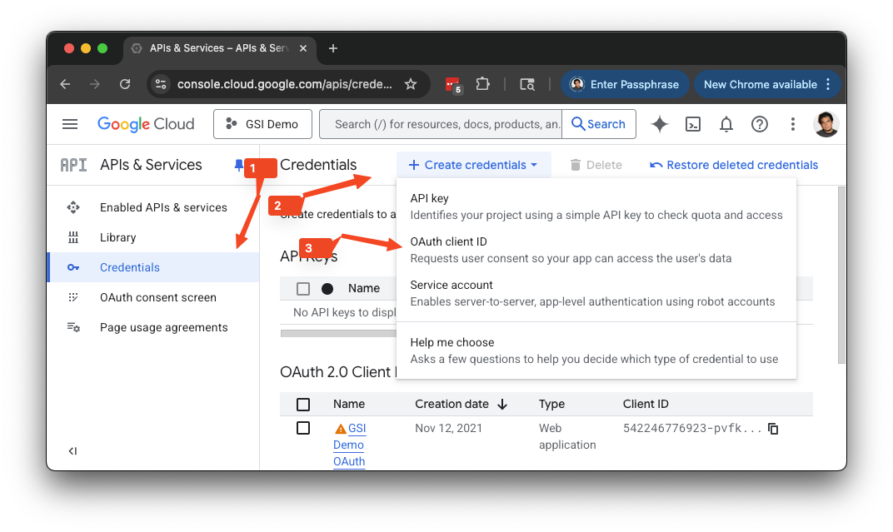Bookmark this page with the star icon
893x532 pixels.
point(411,84)
